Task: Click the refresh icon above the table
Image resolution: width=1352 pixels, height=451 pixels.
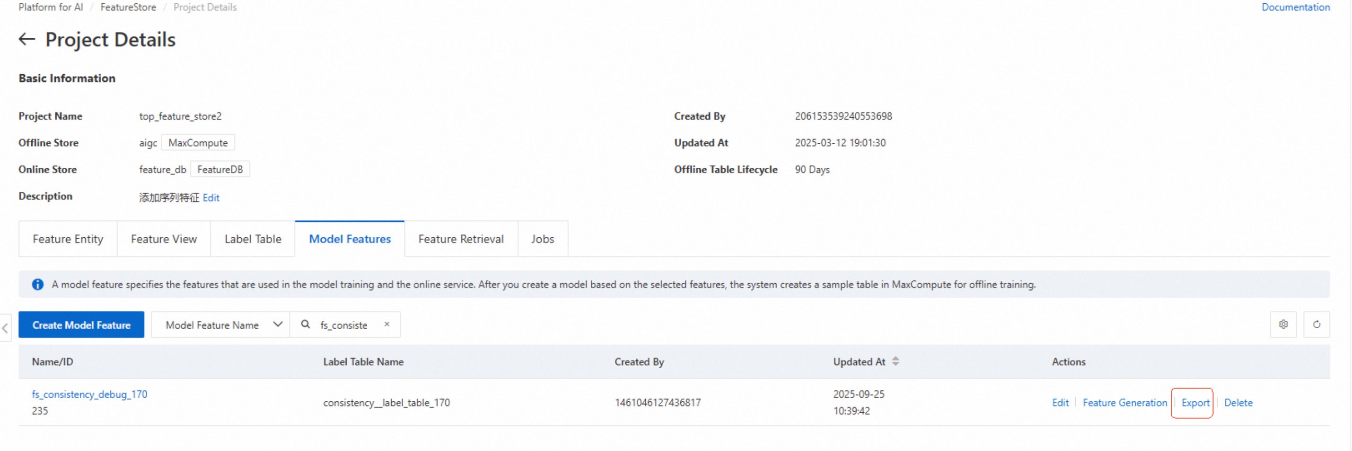Action: coord(1317,325)
